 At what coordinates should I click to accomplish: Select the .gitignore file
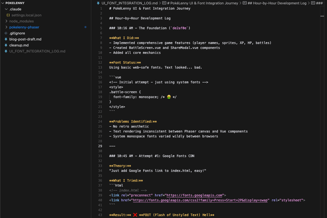[17, 33]
